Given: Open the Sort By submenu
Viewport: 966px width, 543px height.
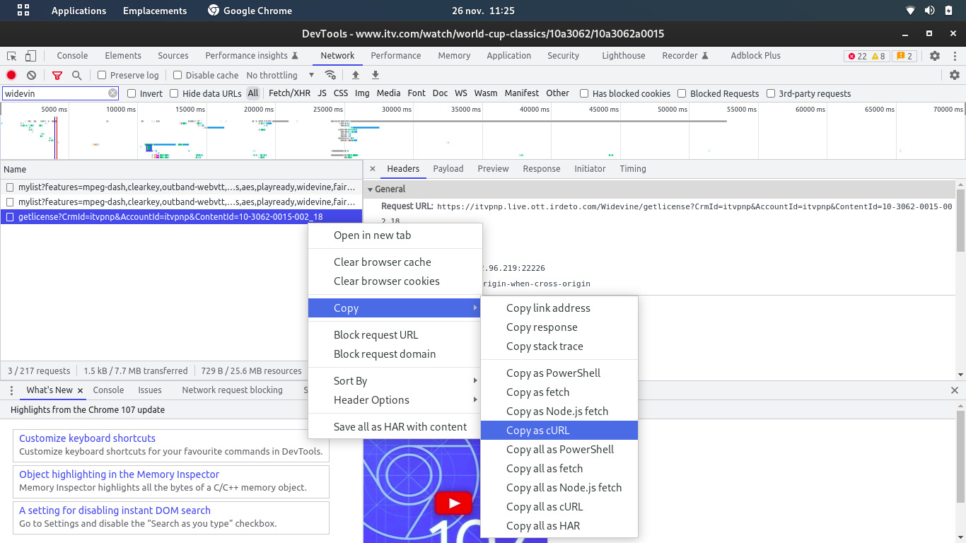Looking at the screenshot, I should (x=395, y=380).
